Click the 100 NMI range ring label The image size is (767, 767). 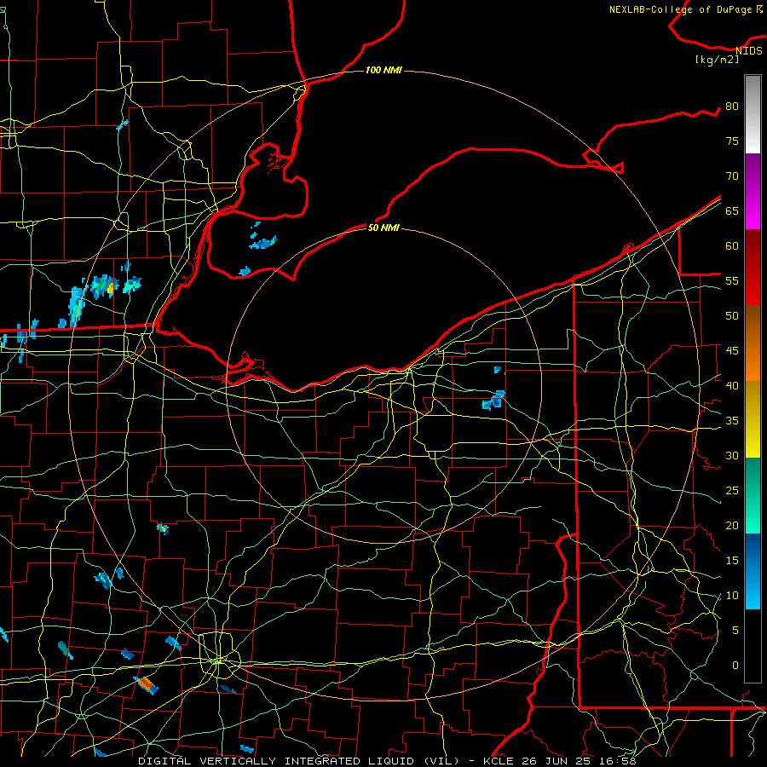383,70
